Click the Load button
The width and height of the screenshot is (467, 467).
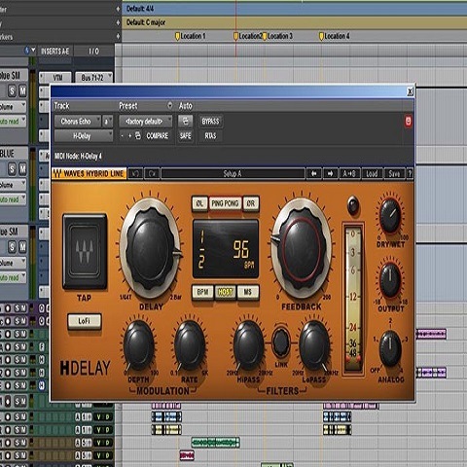point(372,174)
